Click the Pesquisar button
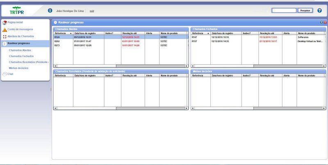 point(305,11)
